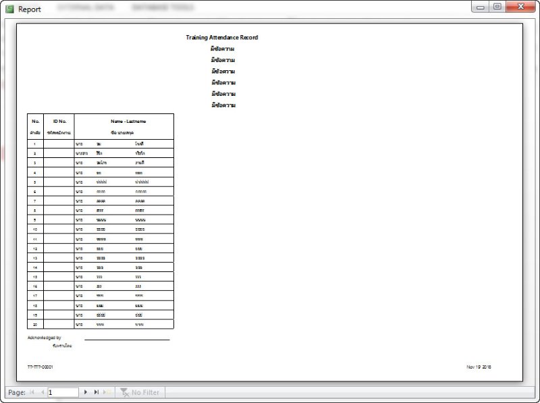This screenshot has width=540, height=403.
Task: Advance to the next report page
Action: click(86, 392)
